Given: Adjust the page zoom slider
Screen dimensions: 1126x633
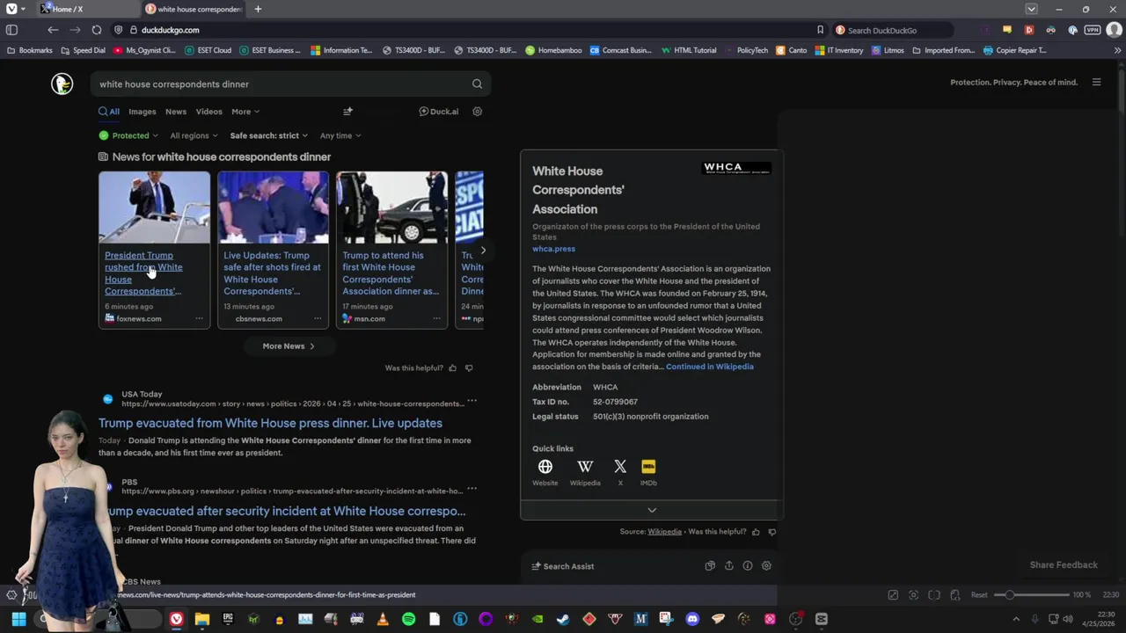Looking at the screenshot, I should 1032,595.
